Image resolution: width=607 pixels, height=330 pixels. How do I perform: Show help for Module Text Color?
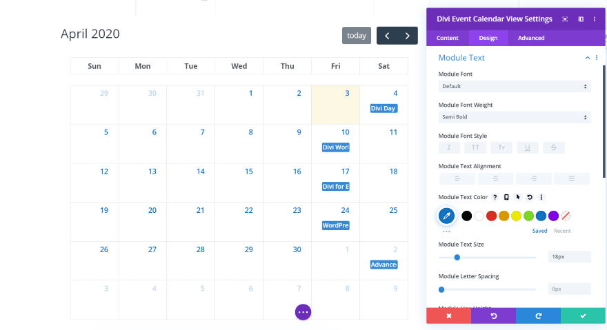[495, 197]
